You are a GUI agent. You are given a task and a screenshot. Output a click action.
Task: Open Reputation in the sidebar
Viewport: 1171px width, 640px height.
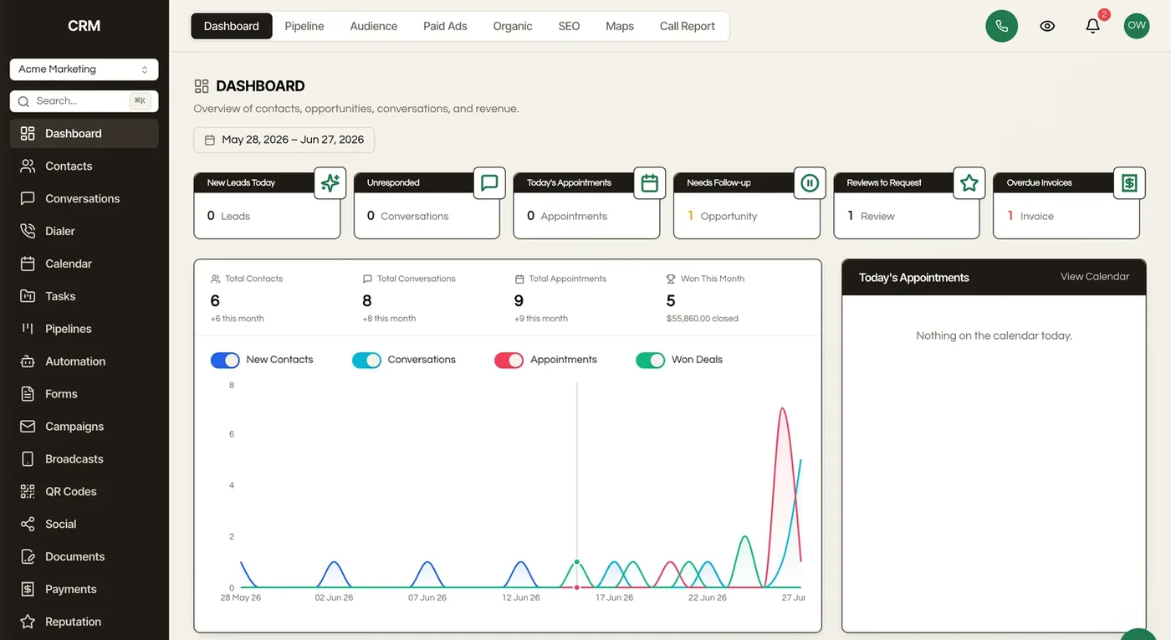coord(84,622)
